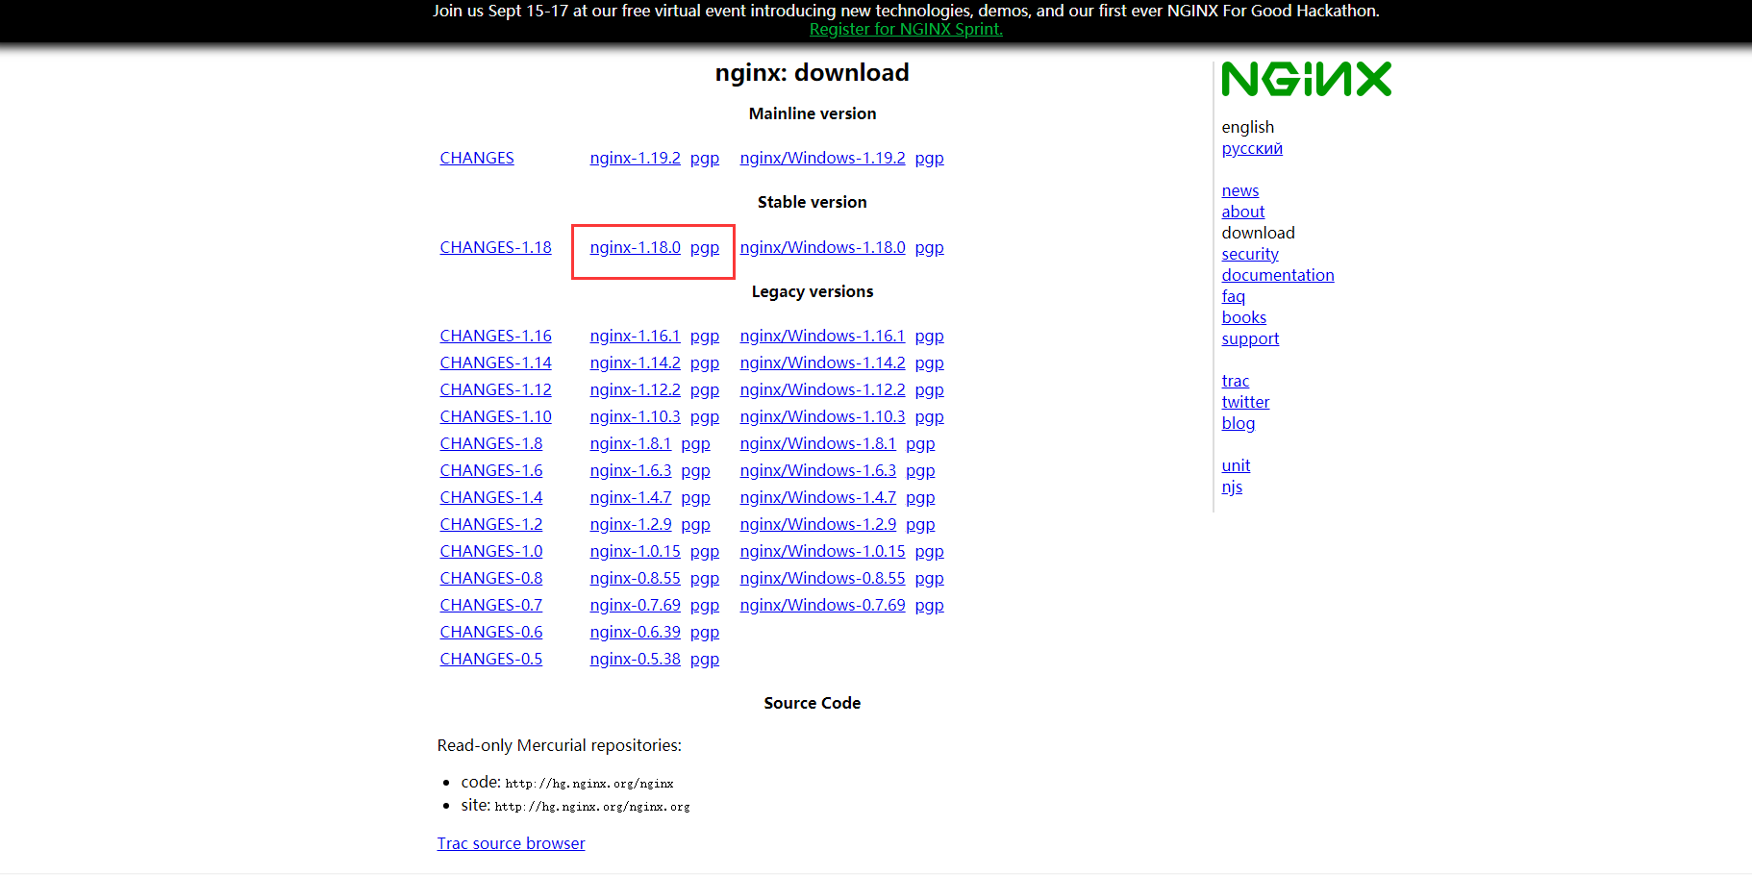Open the twitter sidebar link
This screenshot has height=875, width=1752.
tap(1245, 402)
